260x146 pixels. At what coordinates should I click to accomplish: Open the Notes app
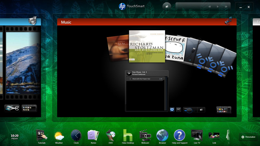click(x=93, y=137)
